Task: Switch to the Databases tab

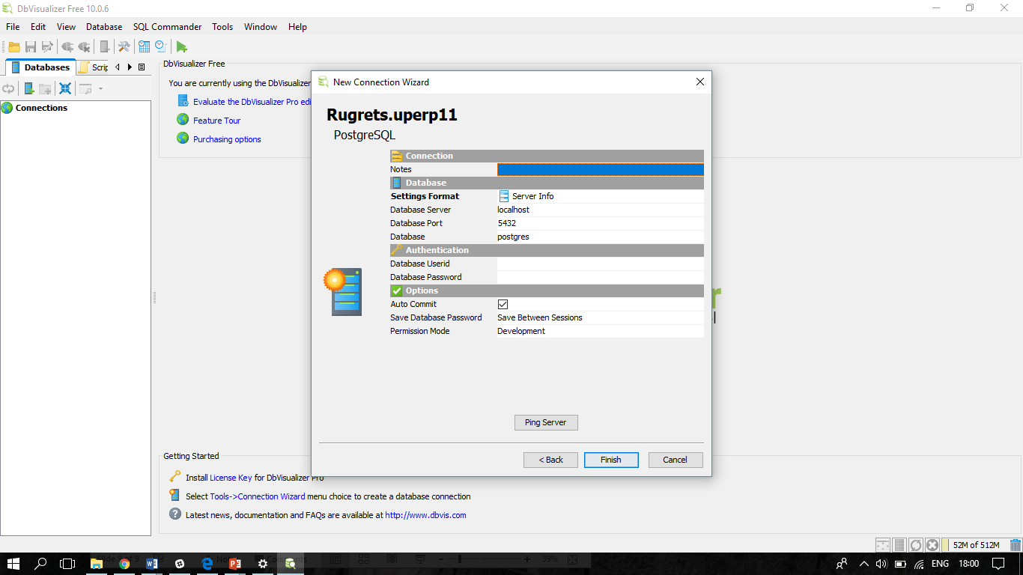Action: (40, 67)
